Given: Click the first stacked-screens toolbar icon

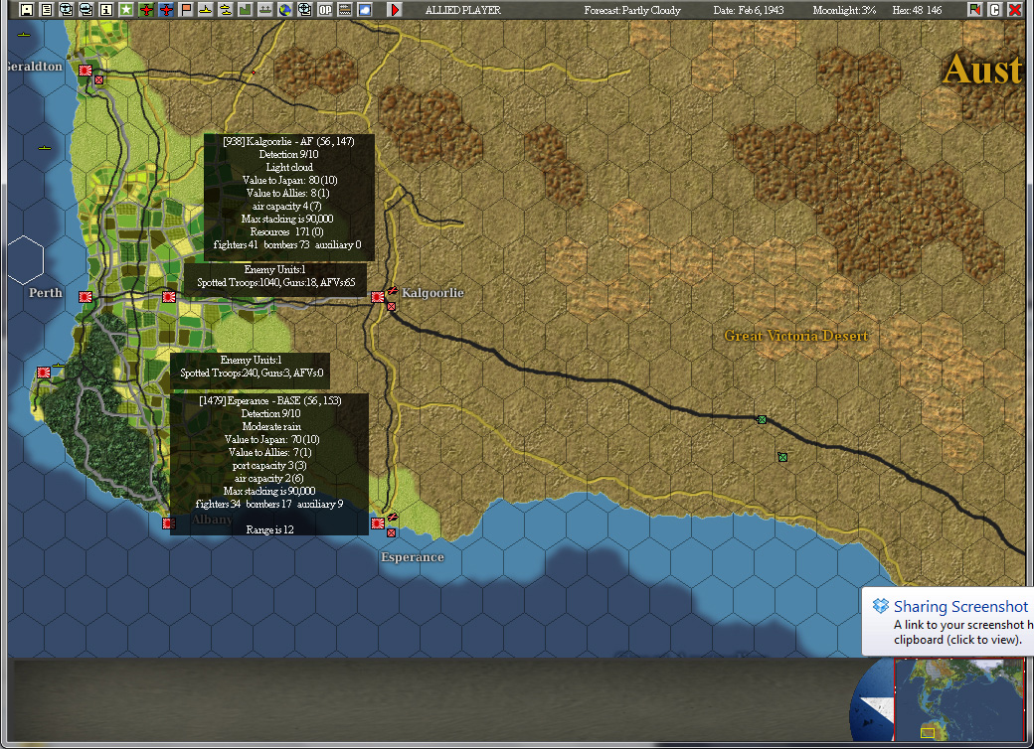Looking at the screenshot, I should coord(66,9).
